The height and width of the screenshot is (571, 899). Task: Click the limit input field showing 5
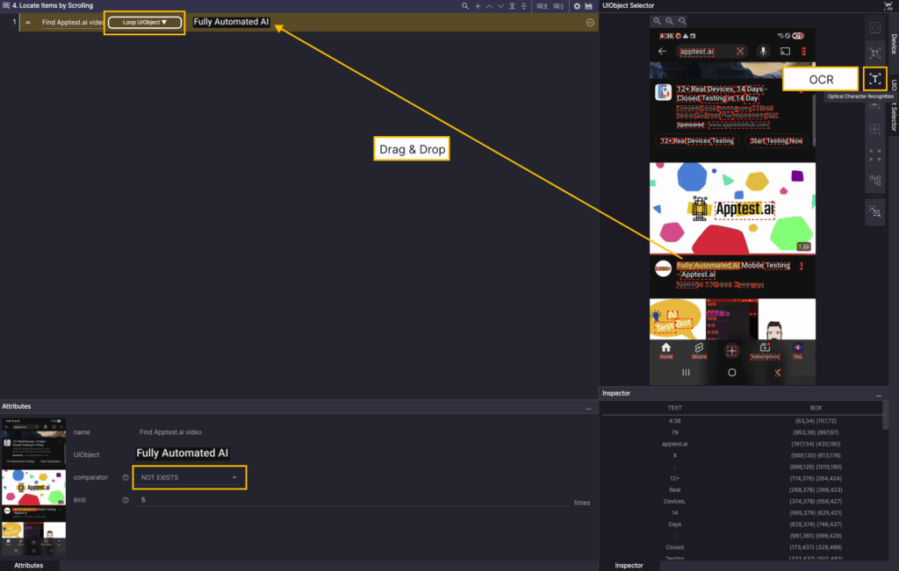(351, 500)
